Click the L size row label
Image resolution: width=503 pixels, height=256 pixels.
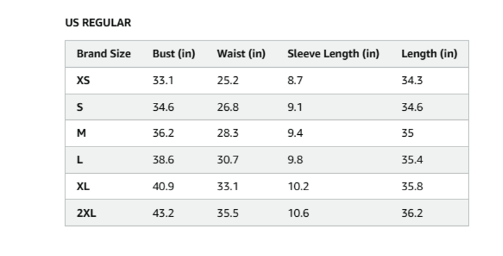click(80, 160)
